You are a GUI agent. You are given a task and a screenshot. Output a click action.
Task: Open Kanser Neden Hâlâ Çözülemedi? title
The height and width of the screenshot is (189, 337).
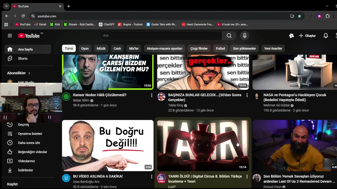coord(100,95)
